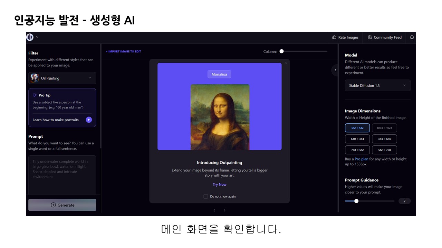Play the portrait tutorial video button

(x=89, y=120)
